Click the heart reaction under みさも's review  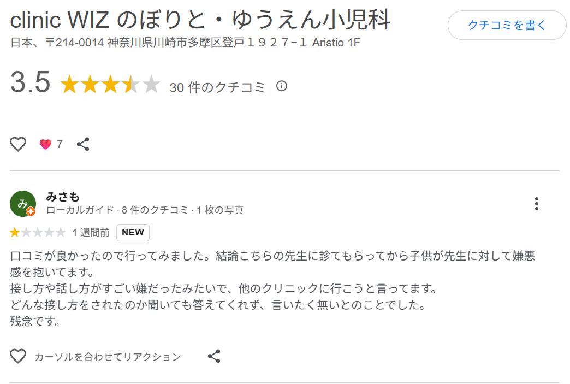[18, 356]
